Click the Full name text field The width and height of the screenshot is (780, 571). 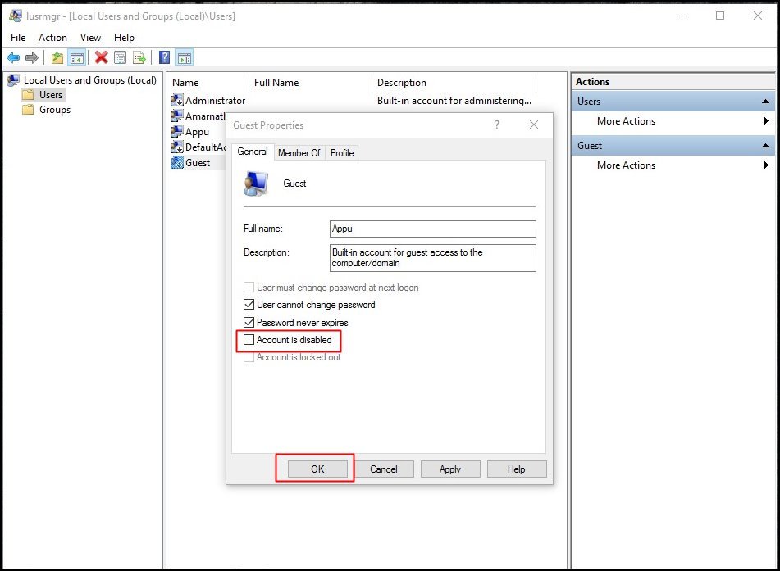(x=433, y=229)
